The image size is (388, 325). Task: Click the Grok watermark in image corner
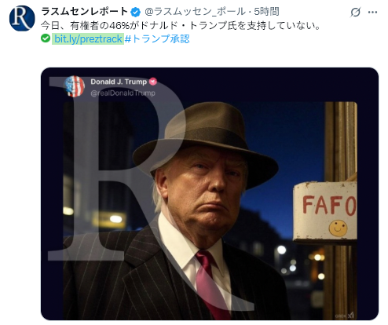point(345,316)
